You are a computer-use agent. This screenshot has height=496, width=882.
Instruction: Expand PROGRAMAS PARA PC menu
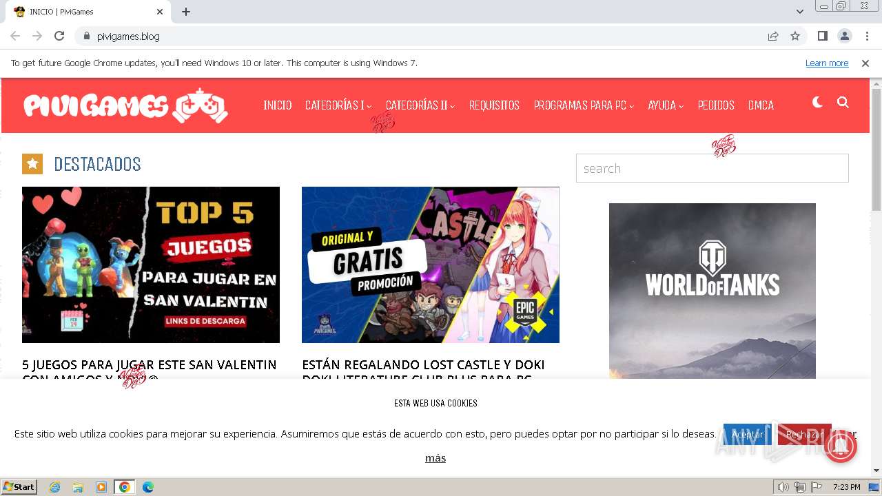[x=584, y=105]
